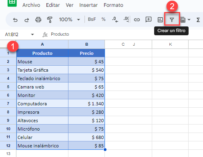Select row 2 header
The image size is (203, 157).
[8, 62]
